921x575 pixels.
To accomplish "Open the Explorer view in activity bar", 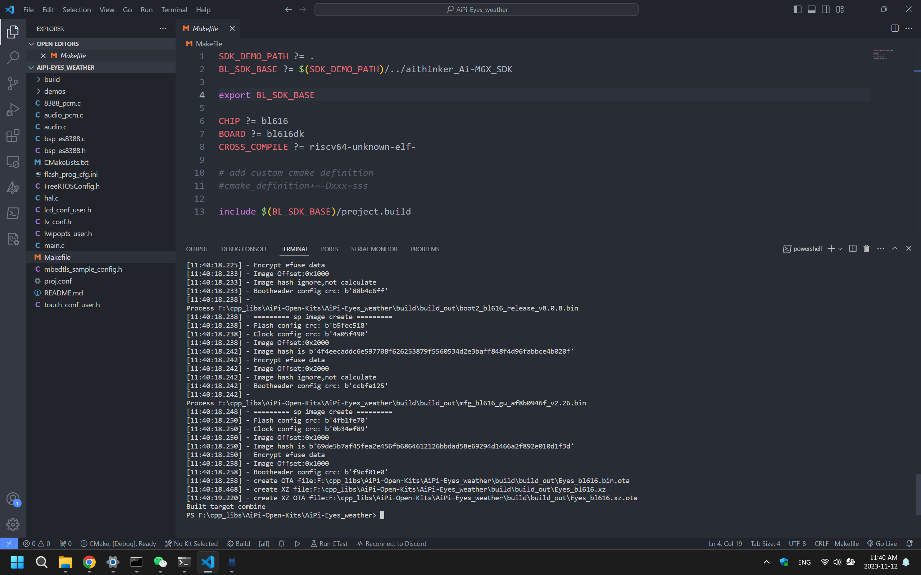I will point(13,32).
